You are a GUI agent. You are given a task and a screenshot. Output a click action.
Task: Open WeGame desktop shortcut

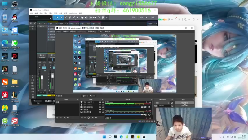coord(5,70)
